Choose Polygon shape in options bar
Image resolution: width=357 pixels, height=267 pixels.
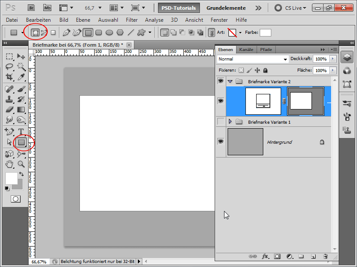(120, 32)
